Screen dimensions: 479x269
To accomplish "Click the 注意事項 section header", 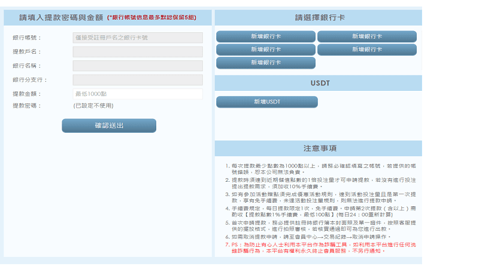I will [320, 148].
